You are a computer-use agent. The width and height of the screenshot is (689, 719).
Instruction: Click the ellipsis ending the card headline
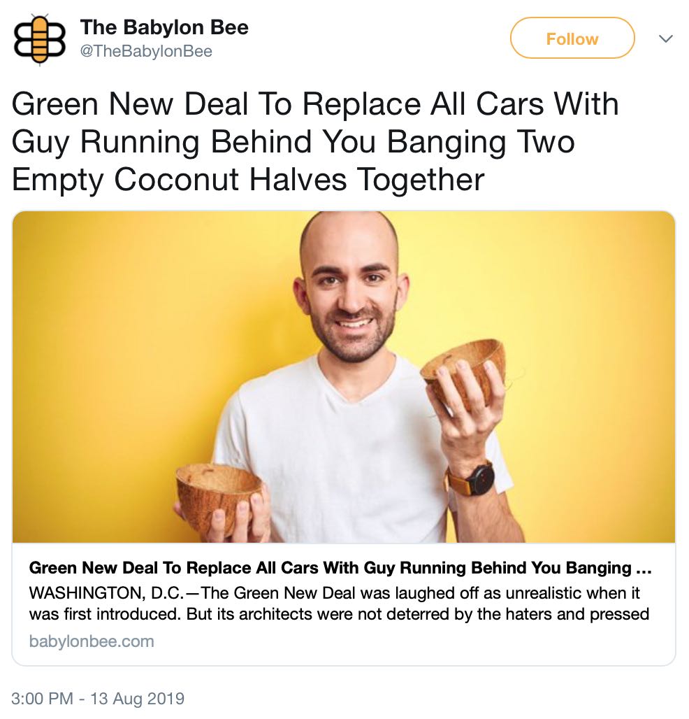[x=644, y=569]
